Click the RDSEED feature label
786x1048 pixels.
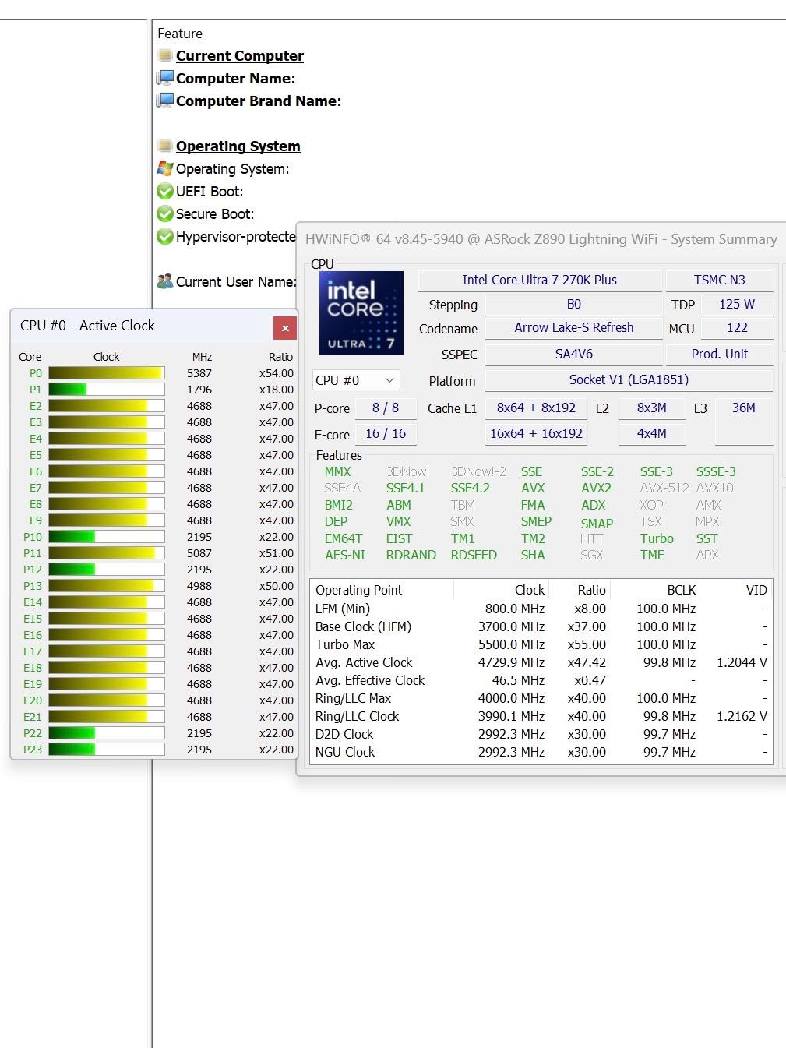[474, 555]
